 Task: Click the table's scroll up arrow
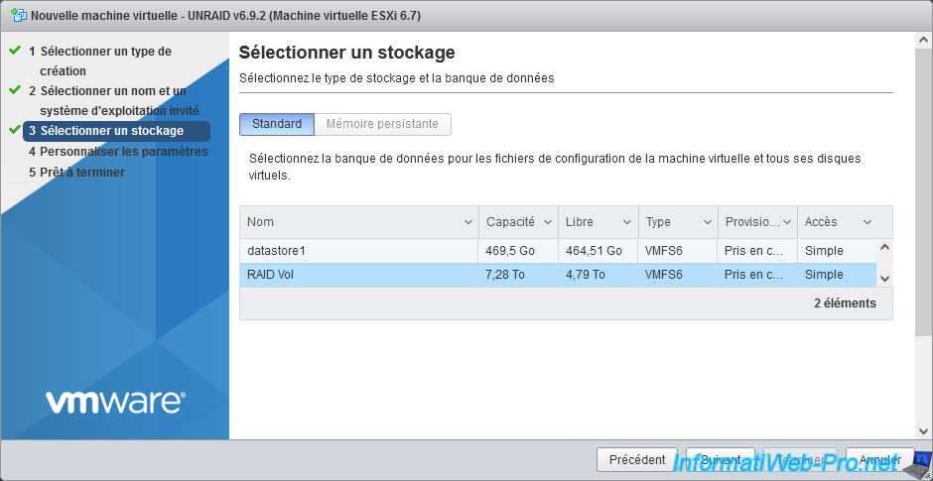(x=884, y=247)
